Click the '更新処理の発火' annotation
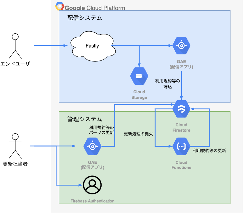 click(x=138, y=134)
